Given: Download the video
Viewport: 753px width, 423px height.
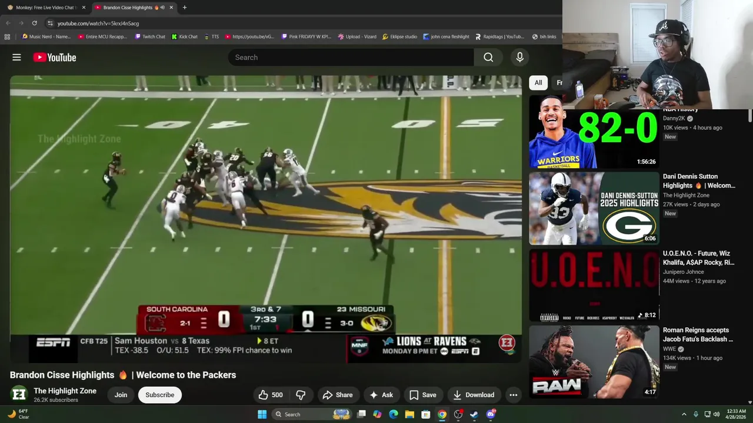Looking at the screenshot, I should [474, 395].
